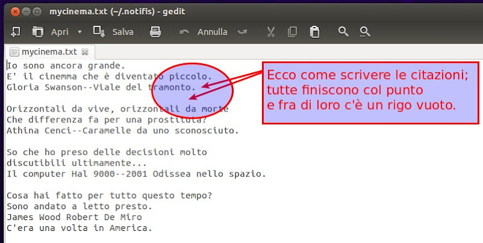
Task: Click the line 'Io sono ancora grande.'
Action: click(x=66, y=66)
